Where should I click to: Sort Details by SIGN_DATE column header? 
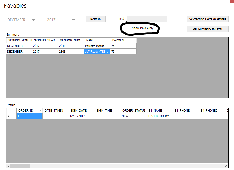click(x=81, y=111)
